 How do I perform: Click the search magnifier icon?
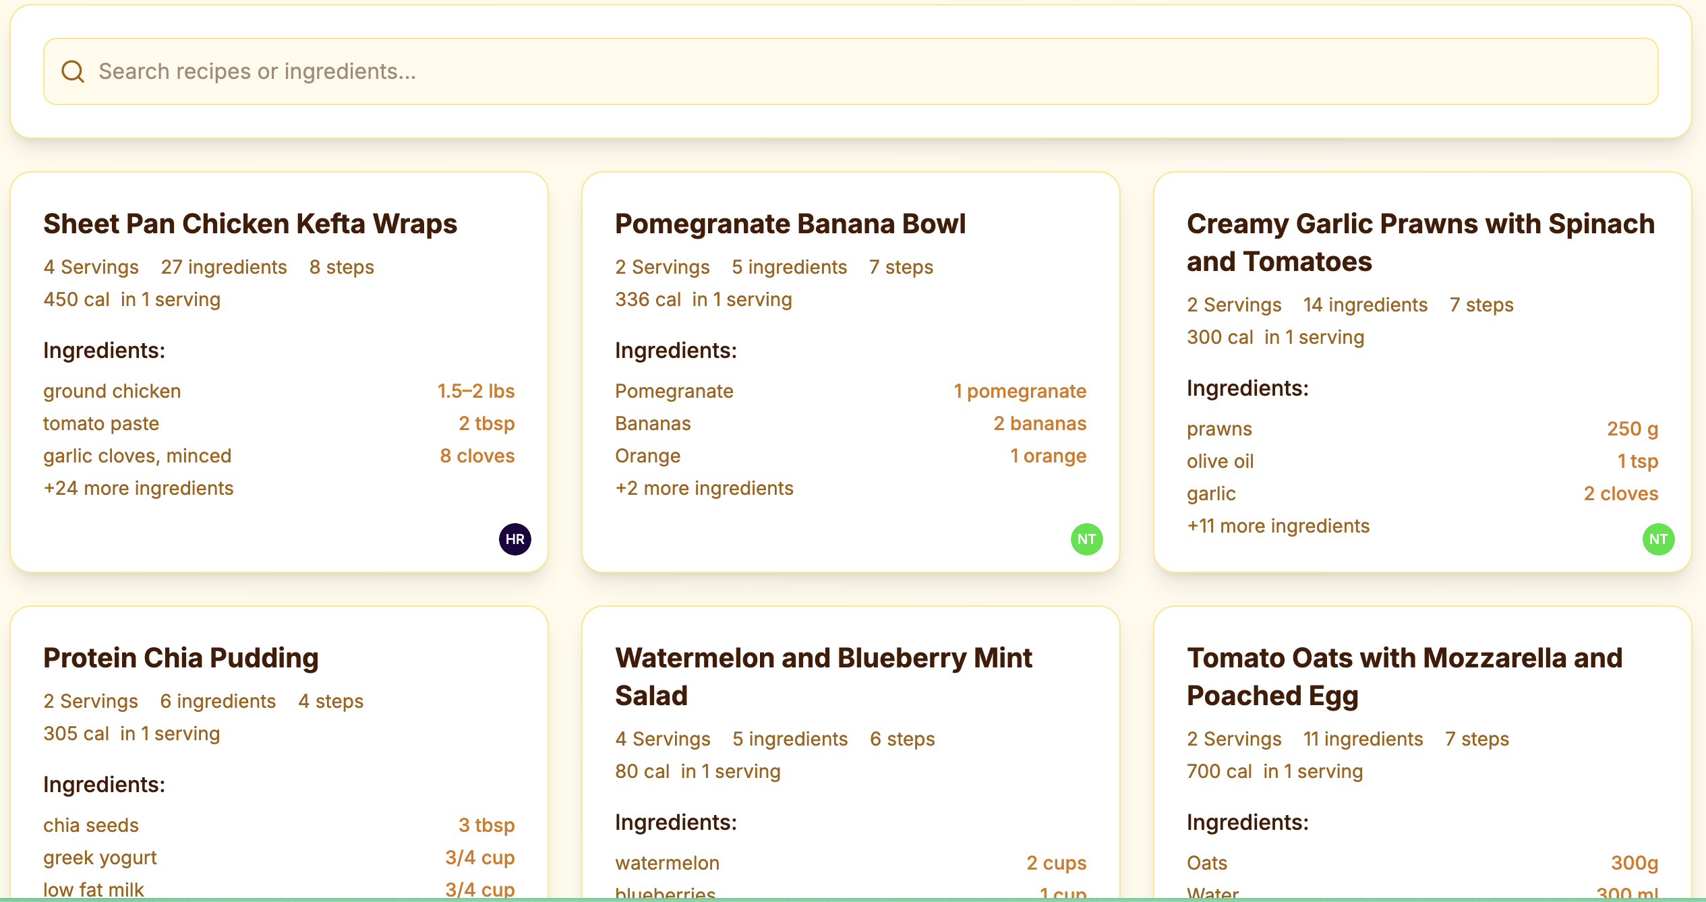click(x=73, y=71)
